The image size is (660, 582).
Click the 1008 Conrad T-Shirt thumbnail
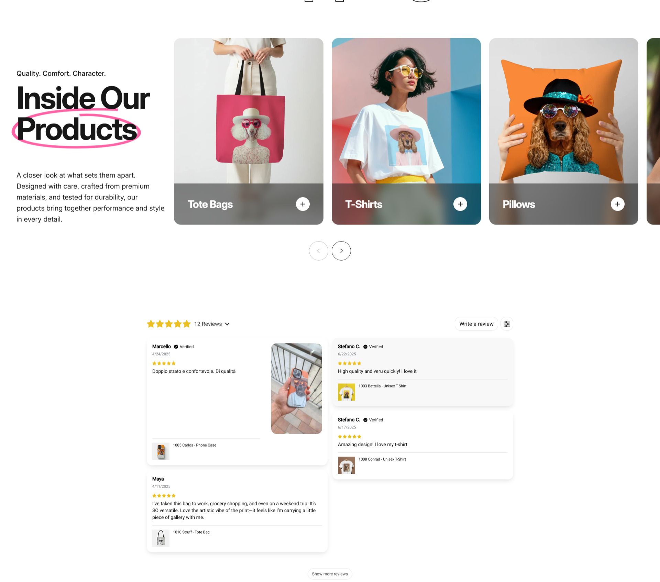[x=346, y=465]
